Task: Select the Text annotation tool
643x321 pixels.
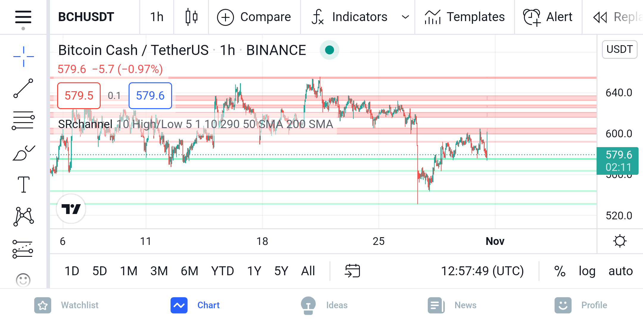Action: point(24,185)
